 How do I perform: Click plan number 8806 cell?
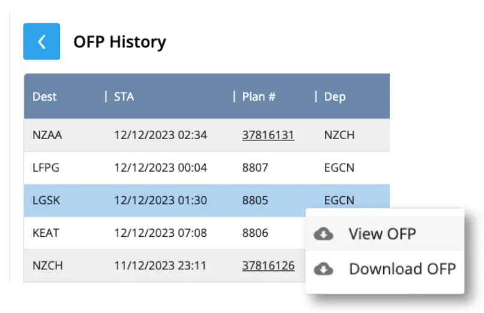tap(254, 233)
